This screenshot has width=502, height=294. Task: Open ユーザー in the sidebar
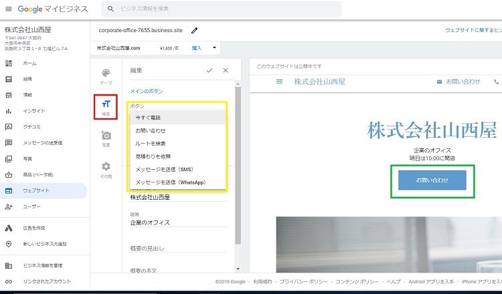[x=31, y=206]
